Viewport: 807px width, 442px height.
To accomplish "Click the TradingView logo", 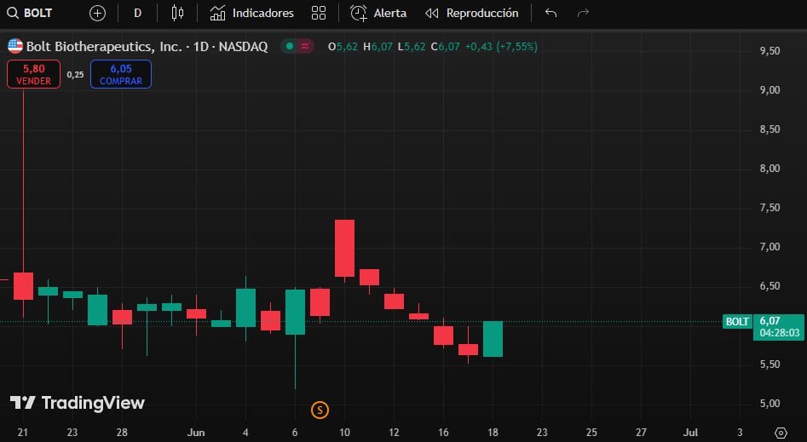I will click(x=78, y=403).
